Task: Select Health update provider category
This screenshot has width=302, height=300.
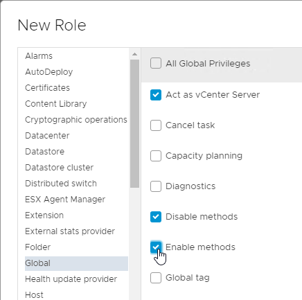Action: pyautogui.click(x=71, y=279)
